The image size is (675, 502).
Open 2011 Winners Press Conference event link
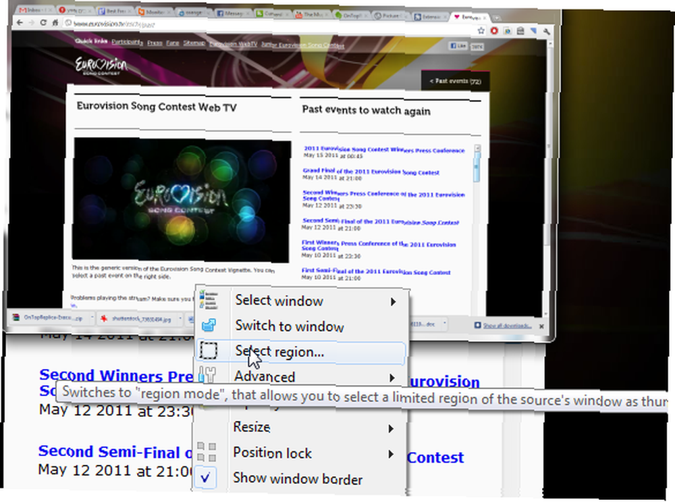384,149
